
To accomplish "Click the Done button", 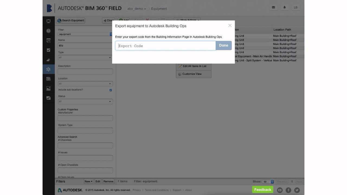I will [224, 45].
